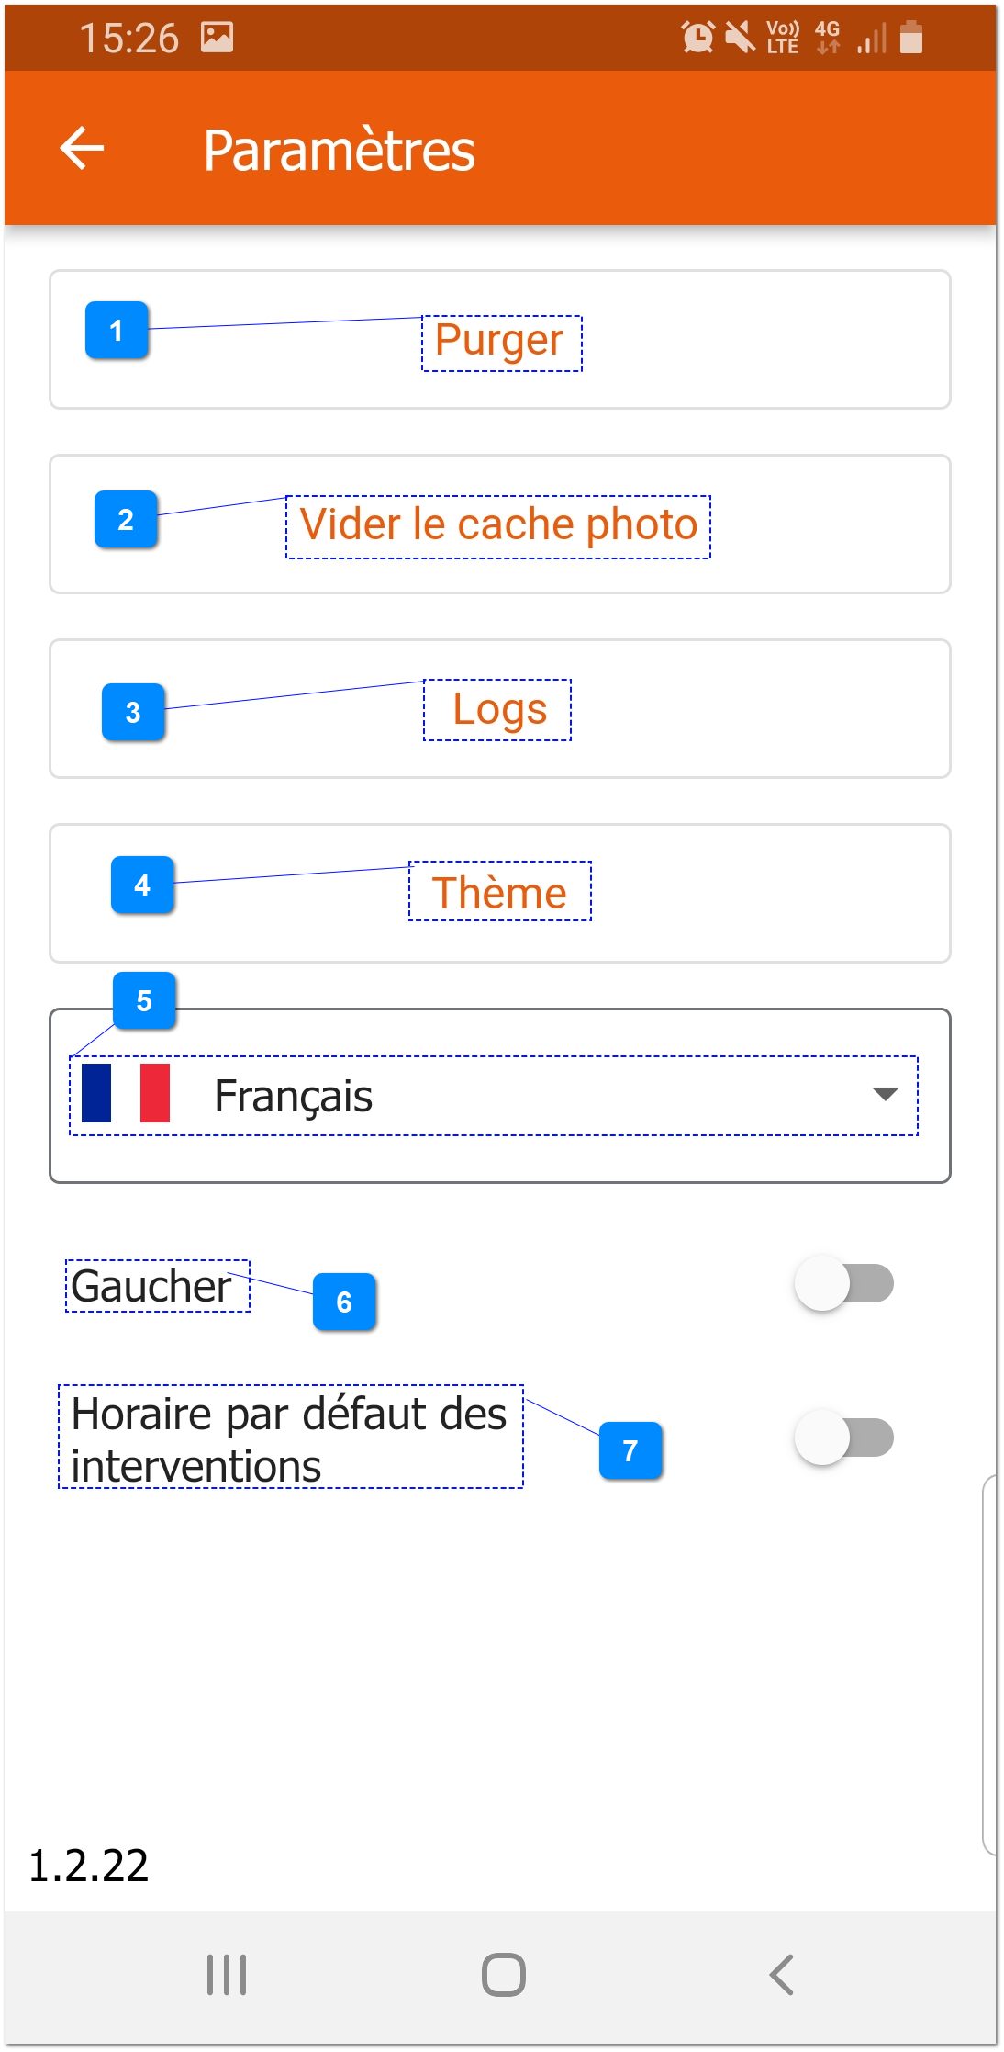Tap the back arrow to leave Paramètres

pos(81,147)
